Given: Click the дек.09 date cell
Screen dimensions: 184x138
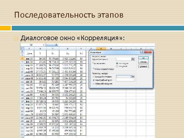Looking at the screenshot, I should click(x=29, y=134).
